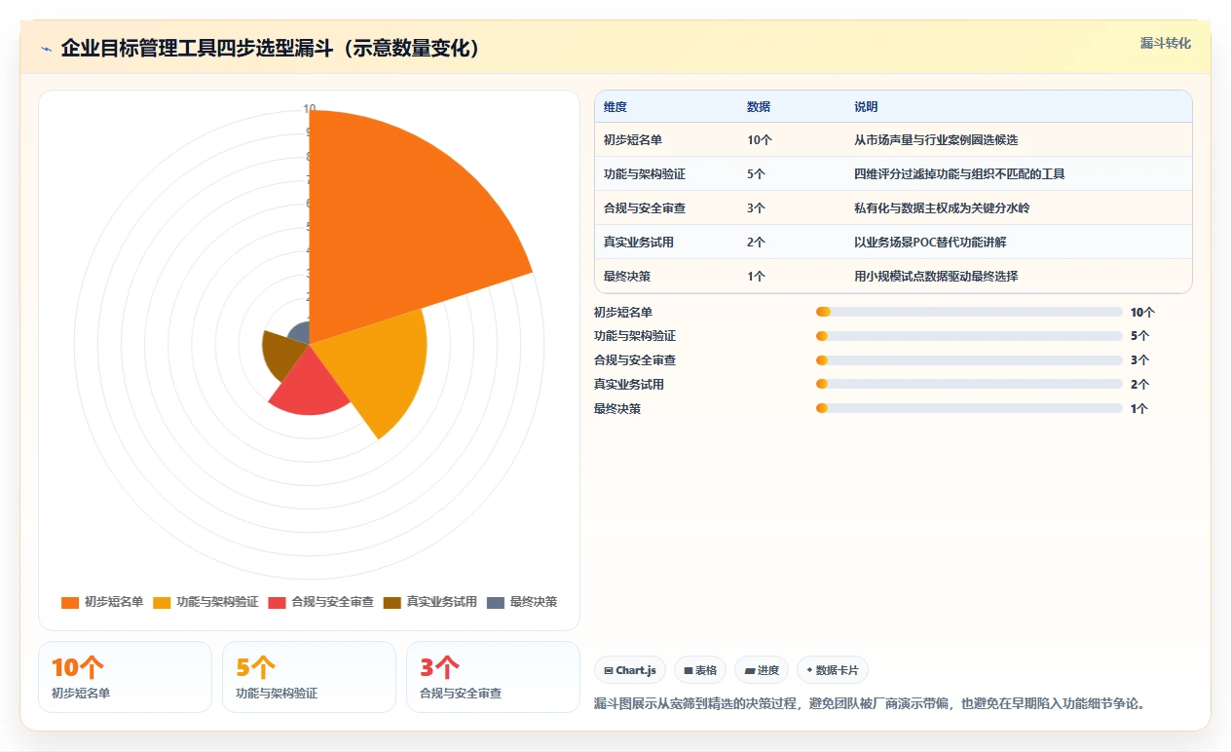1231x752 pixels.
Task: Click 四维评分过滤掉功能与组织不匹配的工具 description
Action: tap(959, 174)
